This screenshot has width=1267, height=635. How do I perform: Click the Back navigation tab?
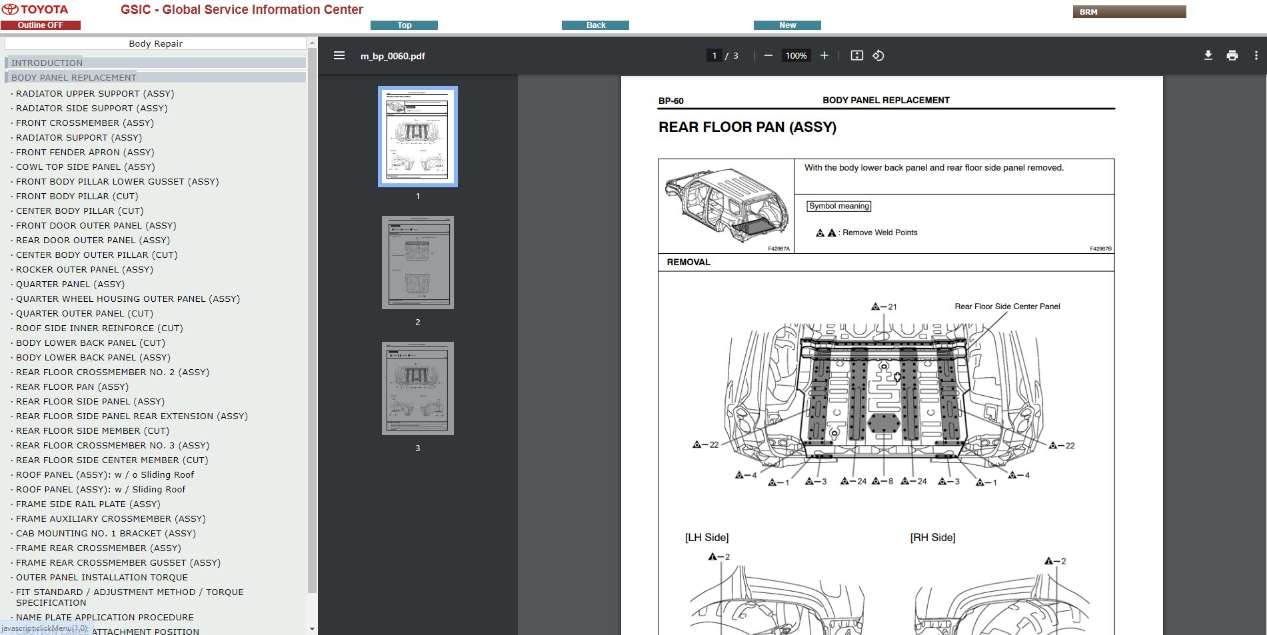595,25
